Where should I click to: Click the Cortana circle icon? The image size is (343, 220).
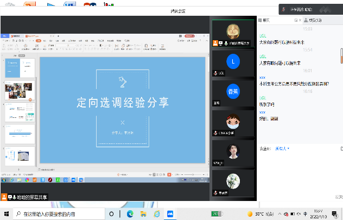112,214
